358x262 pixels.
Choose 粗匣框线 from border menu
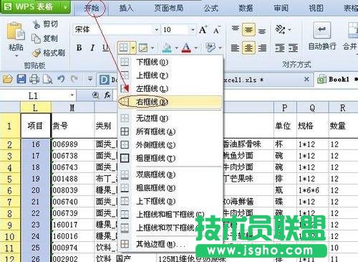[170, 158]
